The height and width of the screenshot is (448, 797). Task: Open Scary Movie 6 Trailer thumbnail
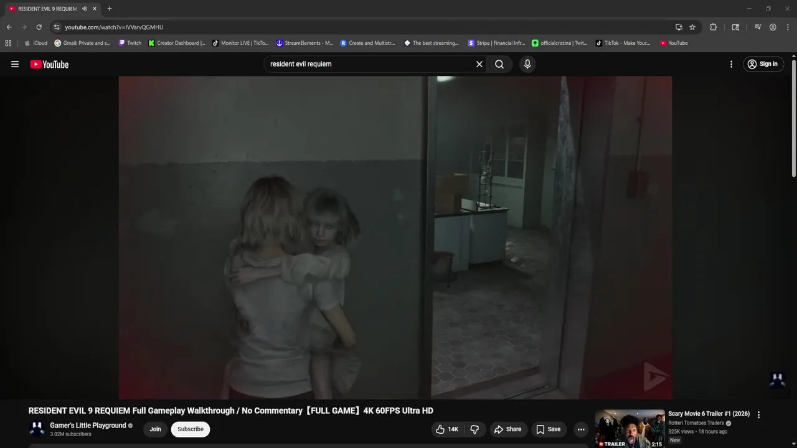click(x=630, y=429)
